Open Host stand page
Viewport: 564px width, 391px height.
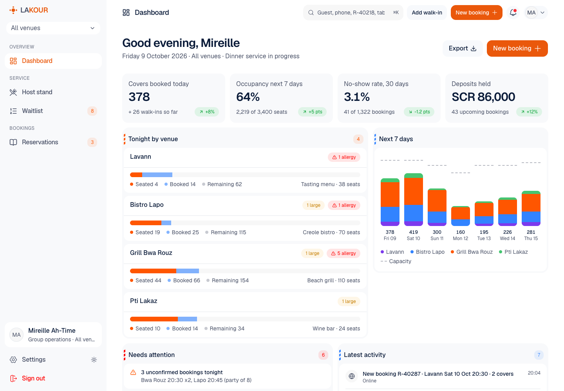click(x=53, y=92)
